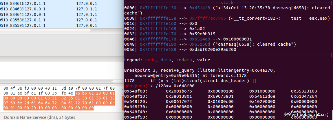Click pointer value 0x65150d
Image resolution: width=333 pixels, height=120 pixels.
coord(200,44)
